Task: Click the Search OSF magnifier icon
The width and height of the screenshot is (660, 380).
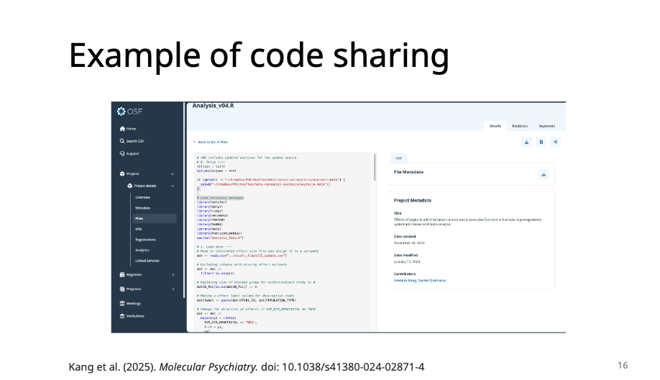Action: tap(122, 141)
